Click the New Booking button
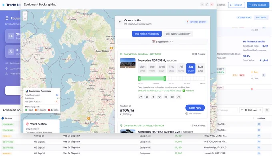The height and width of the screenshot is (156, 272). [258, 5]
